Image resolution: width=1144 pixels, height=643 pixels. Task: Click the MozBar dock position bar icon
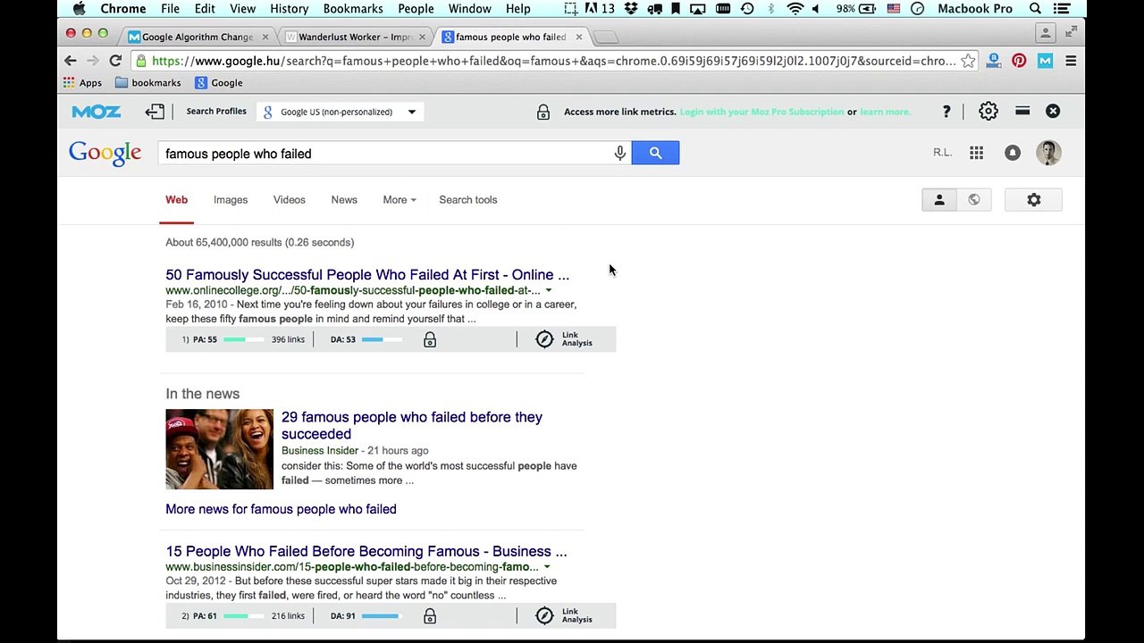(x=1022, y=111)
